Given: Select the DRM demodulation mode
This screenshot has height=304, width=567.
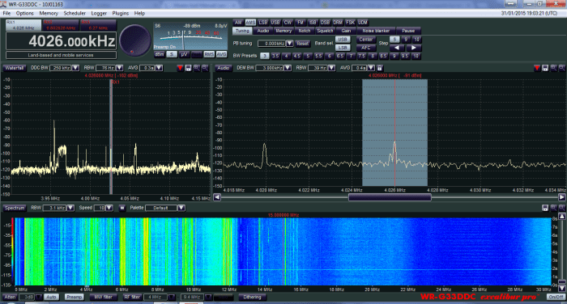Looking at the screenshot, I should coord(338,23).
